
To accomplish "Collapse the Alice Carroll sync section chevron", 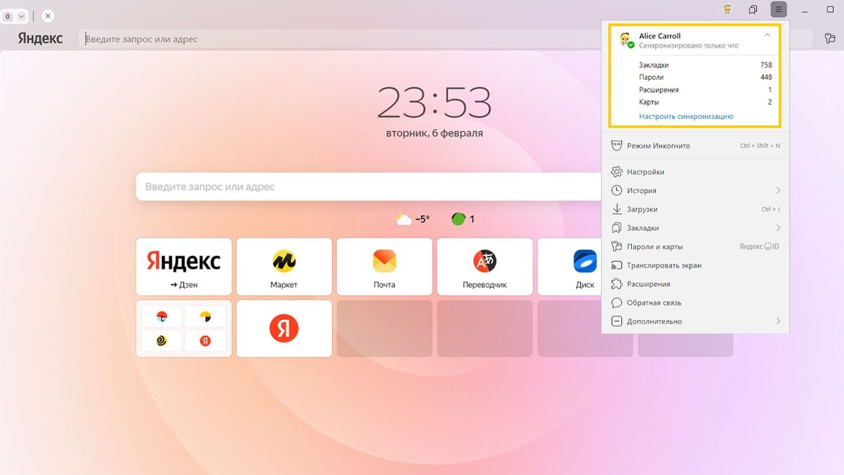I will [x=767, y=35].
